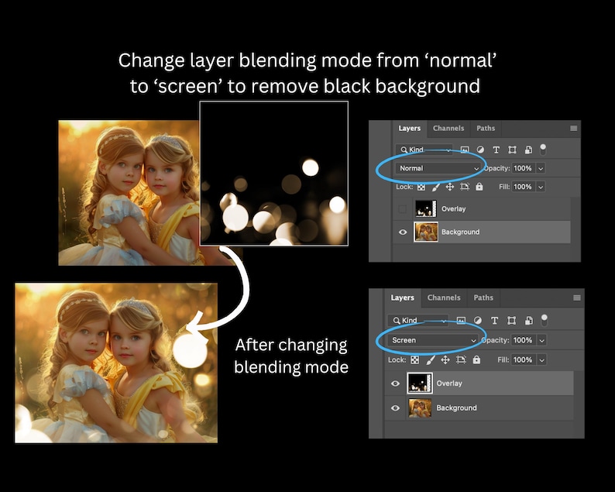Filter for type layers in the Normal-mode panel

[x=496, y=150]
